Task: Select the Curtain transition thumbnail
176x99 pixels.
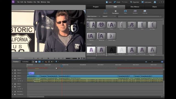Action: (x=101, y=25)
